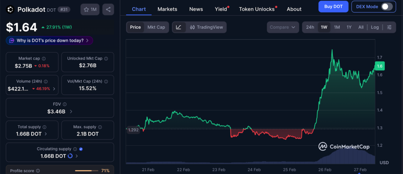Select the 24h time range
The height and width of the screenshot is (174, 403).
click(310, 27)
